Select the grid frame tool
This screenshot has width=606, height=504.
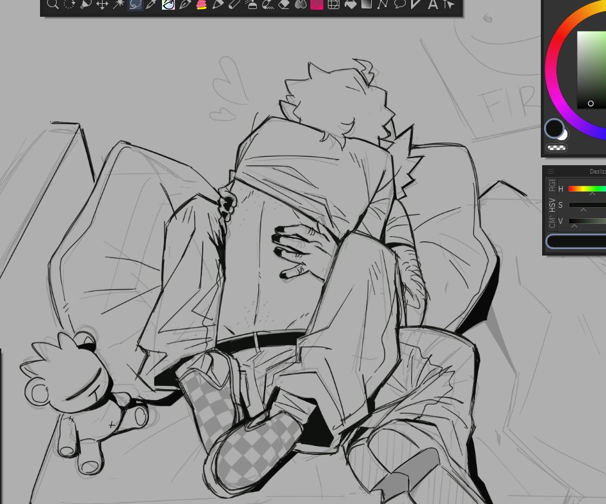pyautogui.click(x=334, y=5)
